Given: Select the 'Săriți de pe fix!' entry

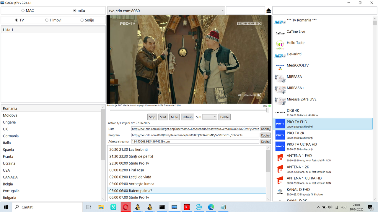Looking at the screenshot, I should [187, 156].
